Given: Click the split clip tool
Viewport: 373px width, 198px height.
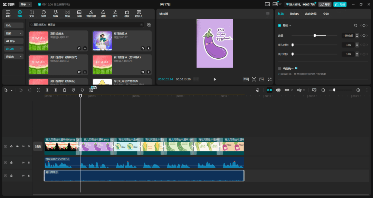Looking at the screenshot, I should pyautogui.click(x=38, y=90).
